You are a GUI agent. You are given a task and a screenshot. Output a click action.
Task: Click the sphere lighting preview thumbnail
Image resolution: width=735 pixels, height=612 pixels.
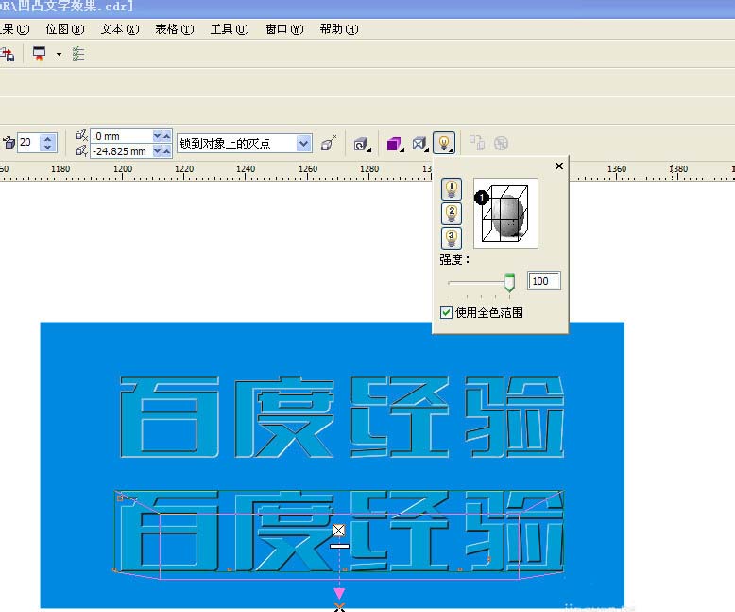tap(505, 213)
